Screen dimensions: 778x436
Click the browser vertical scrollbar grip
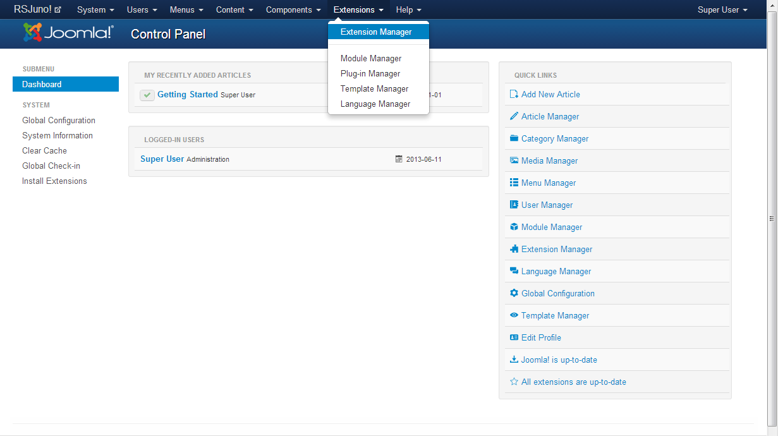point(771,218)
